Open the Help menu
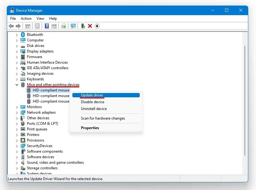Viewport: 256px width, 190px height. point(53,19)
